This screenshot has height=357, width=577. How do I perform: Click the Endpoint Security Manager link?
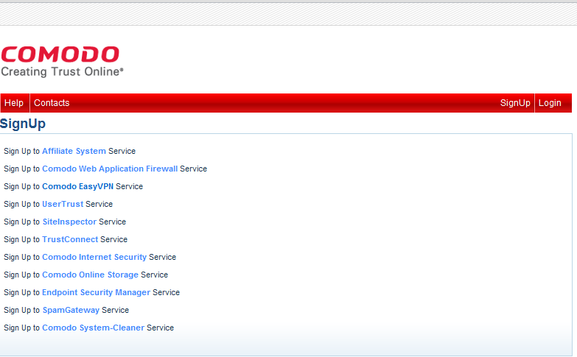click(x=96, y=292)
